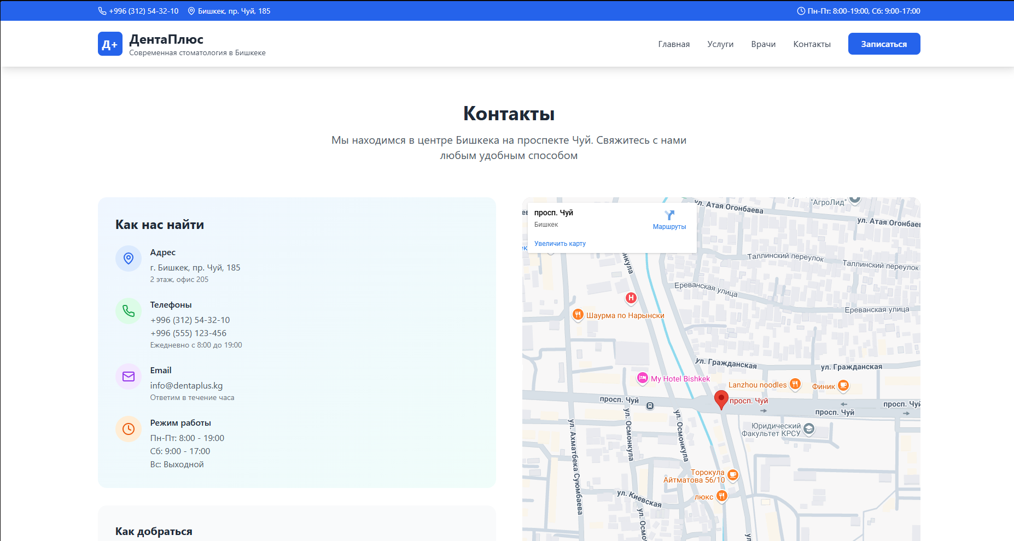
Task: Click the "ул. Ахматбека Суюмбаева" street label
Action: [x=575, y=467]
